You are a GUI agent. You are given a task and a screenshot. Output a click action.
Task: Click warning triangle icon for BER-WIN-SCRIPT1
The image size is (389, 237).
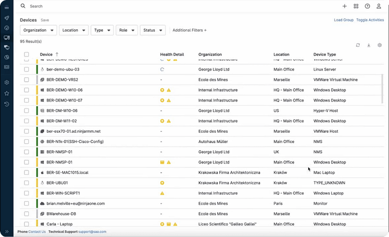click(x=162, y=193)
